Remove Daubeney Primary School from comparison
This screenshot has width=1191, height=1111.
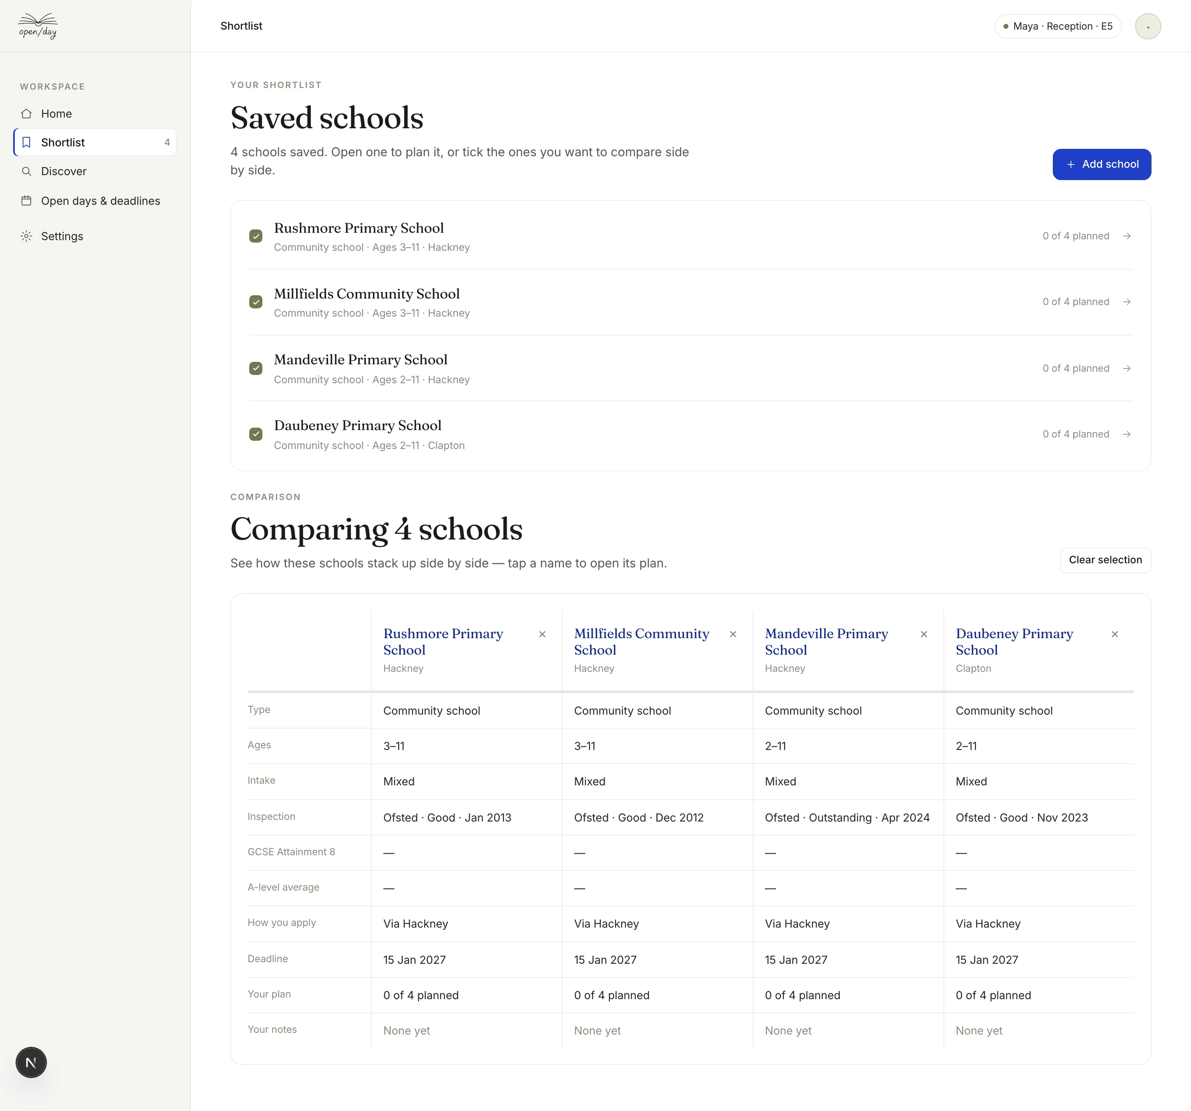pos(1115,634)
